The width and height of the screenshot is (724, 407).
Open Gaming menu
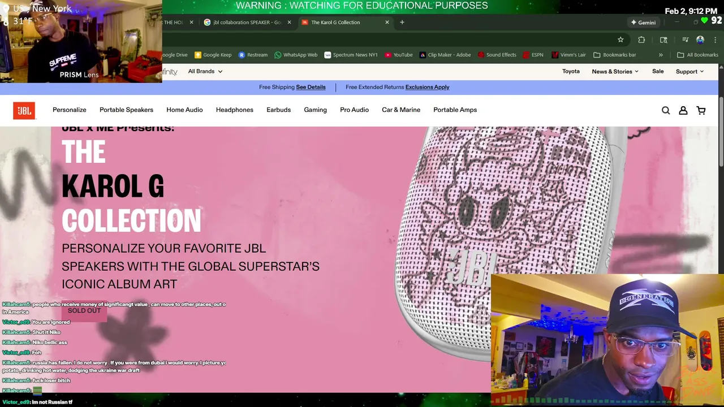point(315,110)
